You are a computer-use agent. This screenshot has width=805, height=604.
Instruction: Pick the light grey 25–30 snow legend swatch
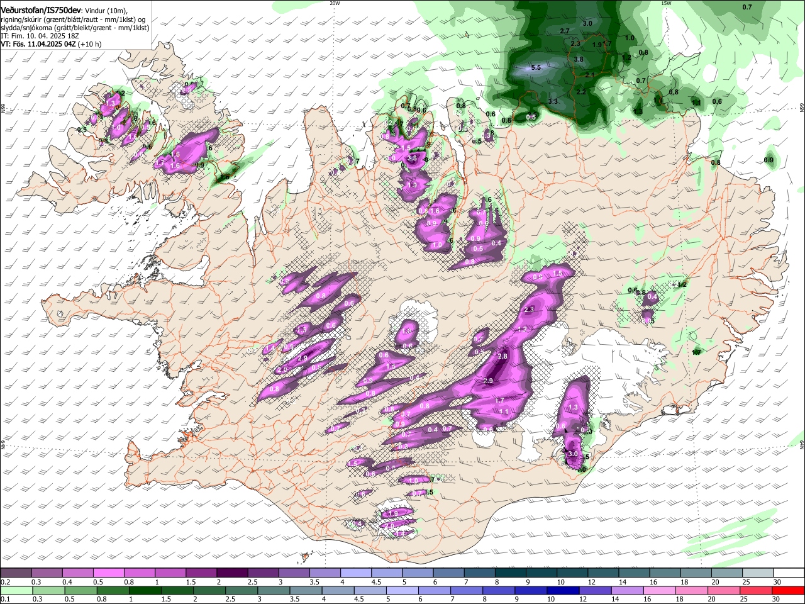point(758,573)
